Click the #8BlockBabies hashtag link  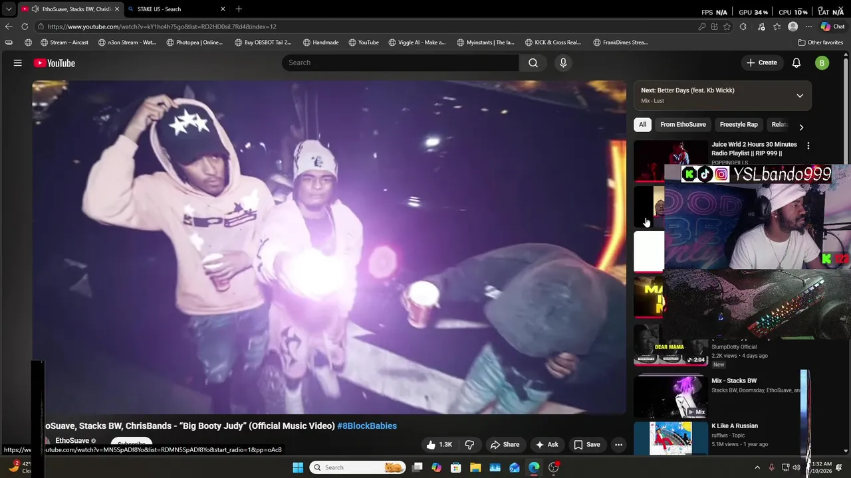(367, 426)
